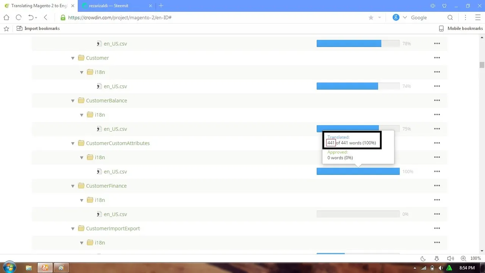Show hidden system tray icons
Viewport: 485px width, 273px height.
tap(415, 268)
